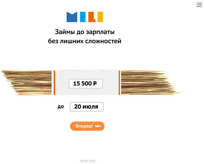Click the yellow I logo letter

click(100, 17)
